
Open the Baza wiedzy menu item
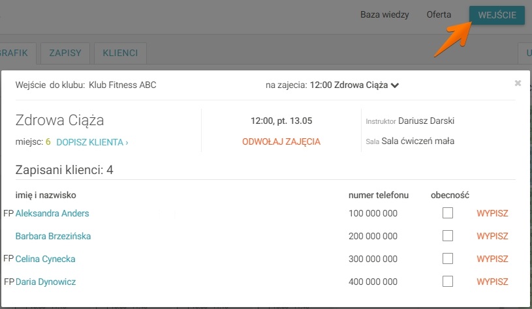click(x=384, y=15)
